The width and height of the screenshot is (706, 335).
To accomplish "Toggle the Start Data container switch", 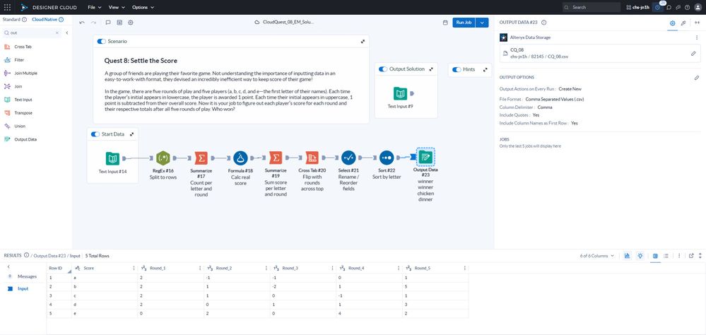I will tap(95, 134).
